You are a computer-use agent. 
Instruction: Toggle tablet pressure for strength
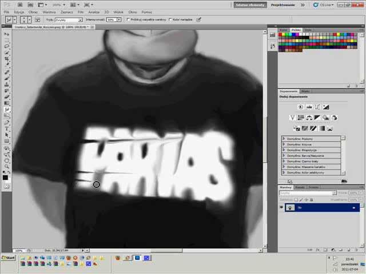[198, 20]
